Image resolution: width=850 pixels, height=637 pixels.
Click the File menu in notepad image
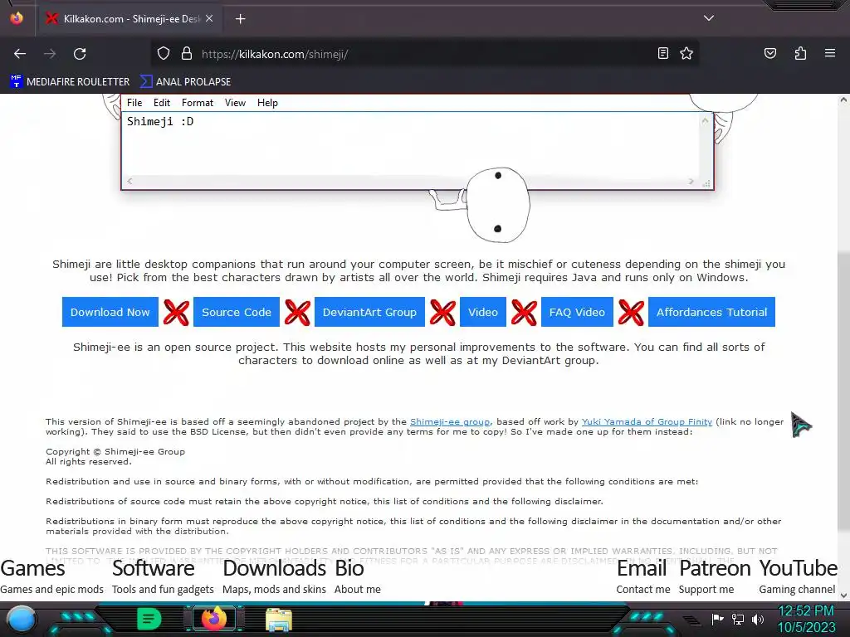pyautogui.click(x=134, y=103)
